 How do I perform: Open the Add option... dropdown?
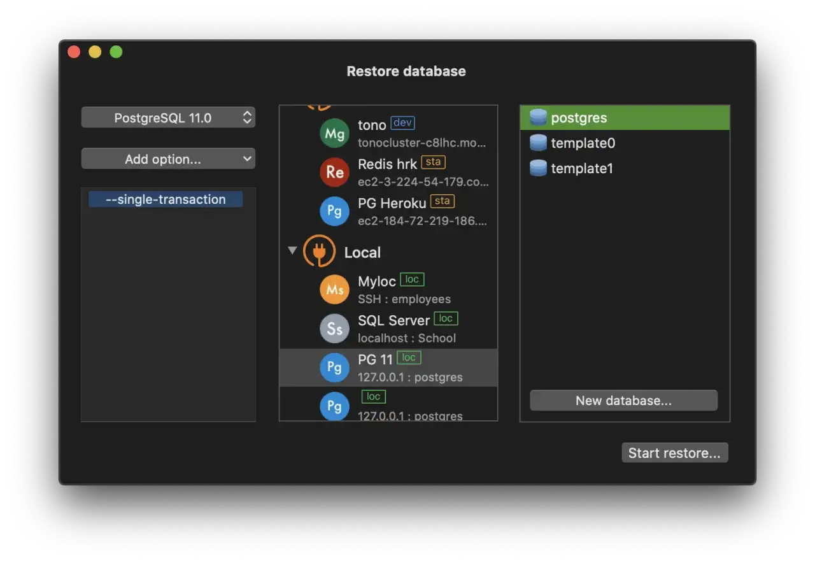168,159
